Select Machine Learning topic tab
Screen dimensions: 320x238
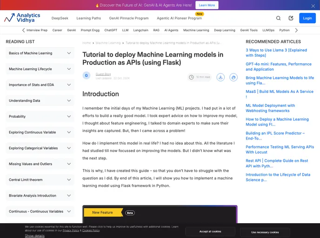[x=196, y=30]
